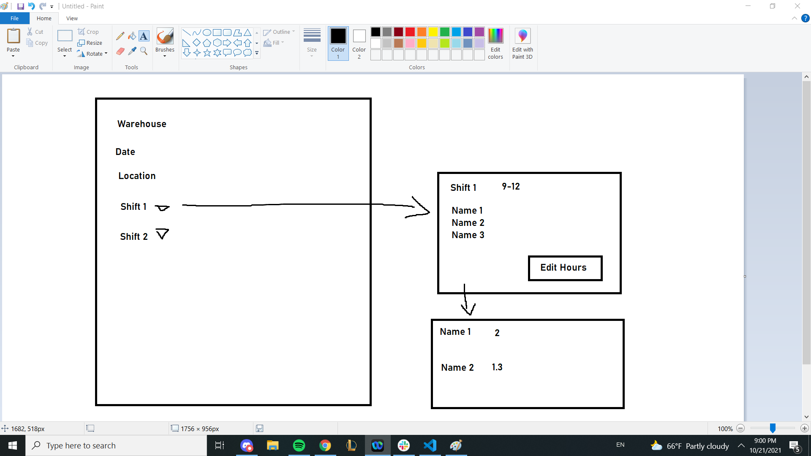
Task: Click the Select rectangular selection icon
Action: click(x=65, y=36)
